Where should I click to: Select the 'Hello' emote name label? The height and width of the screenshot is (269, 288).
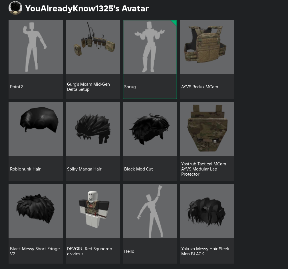click(129, 251)
